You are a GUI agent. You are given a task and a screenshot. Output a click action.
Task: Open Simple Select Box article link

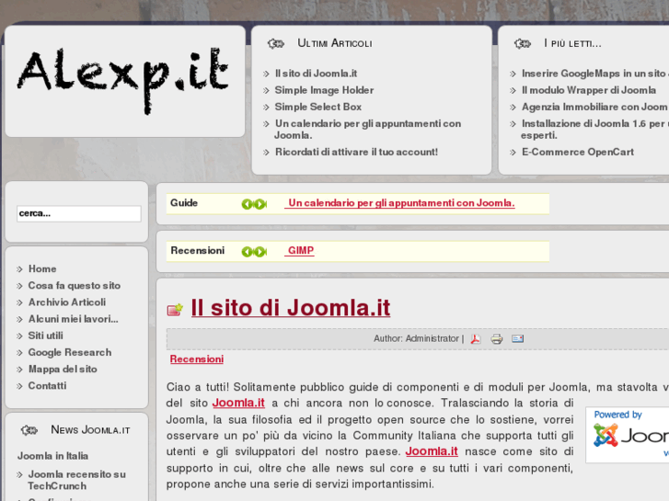pos(318,107)
